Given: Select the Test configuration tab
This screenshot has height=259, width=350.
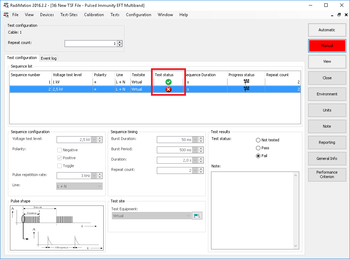Looking at the screenshot, I should pyautogui.click(x=22, y=58).
